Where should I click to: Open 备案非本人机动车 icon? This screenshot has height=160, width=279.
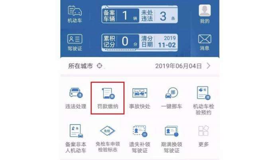76,139
